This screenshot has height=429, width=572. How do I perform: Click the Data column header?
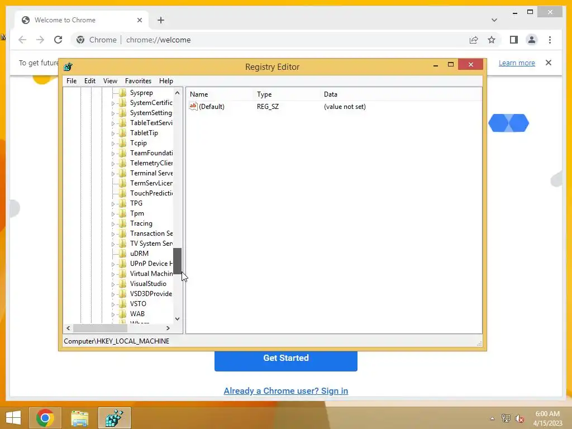click(401, 94)
